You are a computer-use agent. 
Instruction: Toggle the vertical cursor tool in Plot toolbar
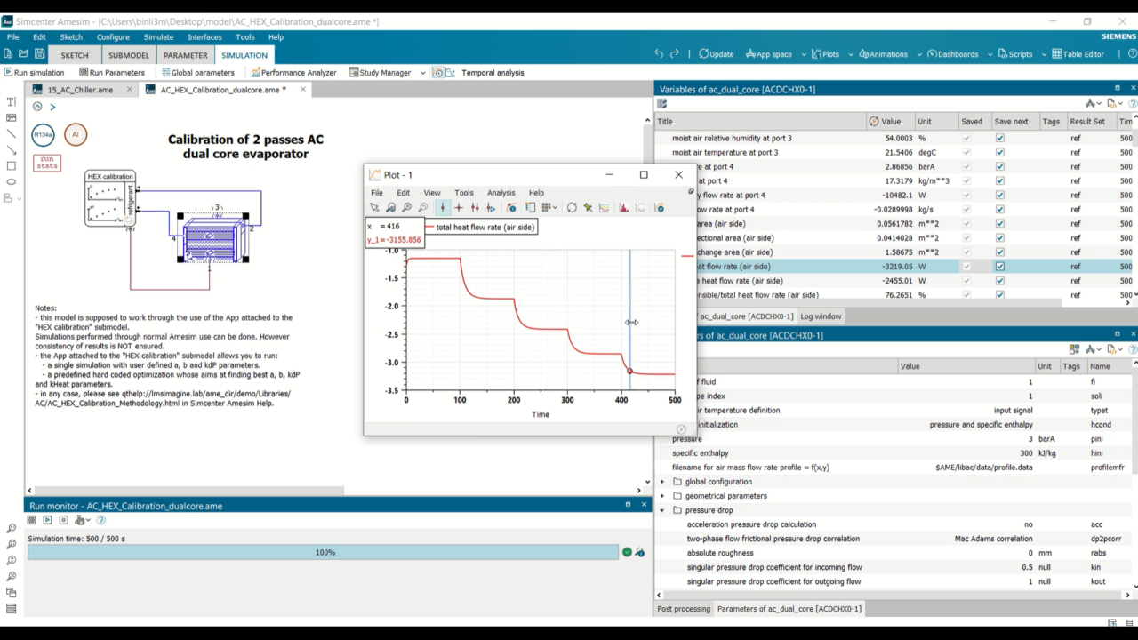[x=443, y=208]
